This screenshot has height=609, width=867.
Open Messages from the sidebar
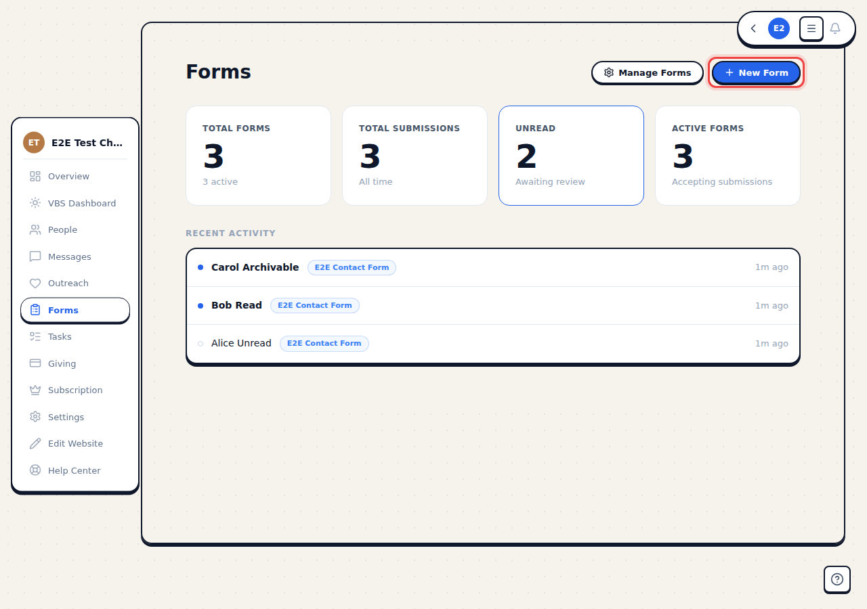[x=68, y=256]
